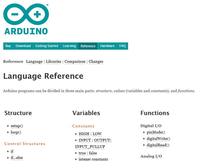Image resolution: width=197 pixels, height=161 pixels.
Task: Select the Reference tab
Action: pyautogui.click(x=88, y=46)
